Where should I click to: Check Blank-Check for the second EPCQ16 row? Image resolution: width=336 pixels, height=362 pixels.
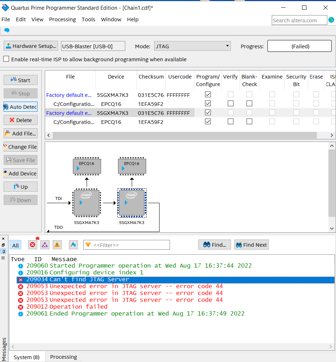(249, 122)
